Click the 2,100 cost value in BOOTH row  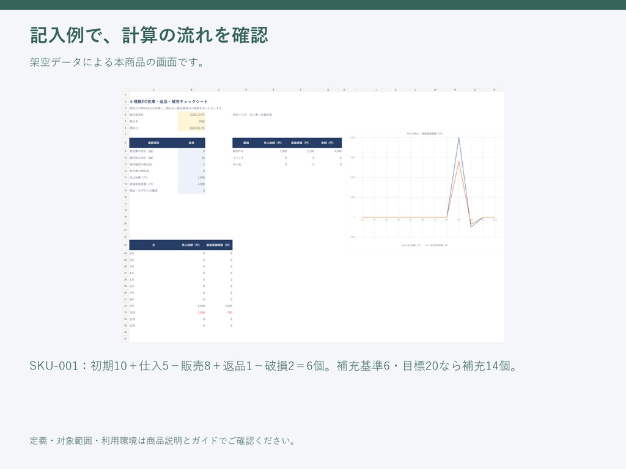311,151
